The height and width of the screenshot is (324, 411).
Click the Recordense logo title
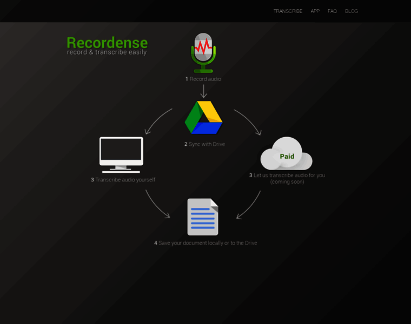(107, 43)
